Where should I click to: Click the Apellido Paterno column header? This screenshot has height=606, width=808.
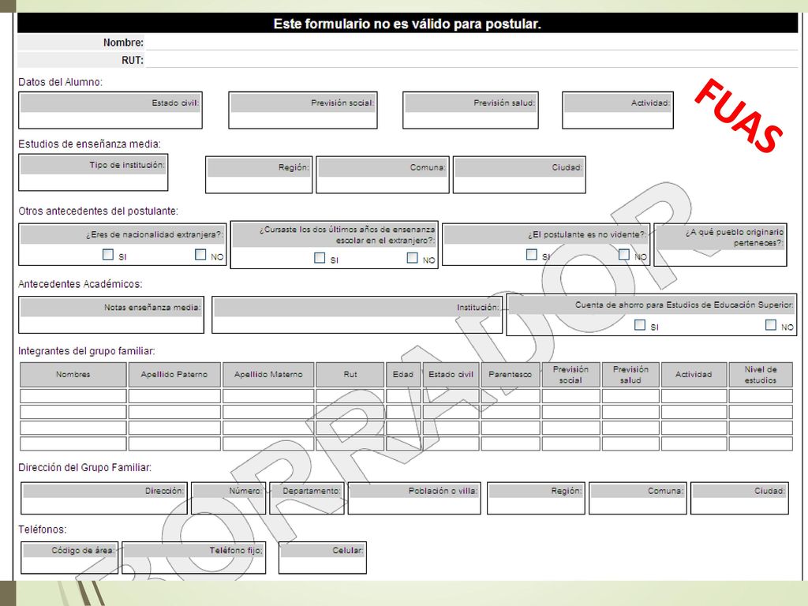tap(174, 375)
